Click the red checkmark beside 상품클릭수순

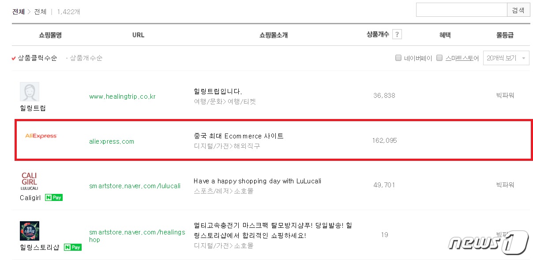(x=13, y=58)
